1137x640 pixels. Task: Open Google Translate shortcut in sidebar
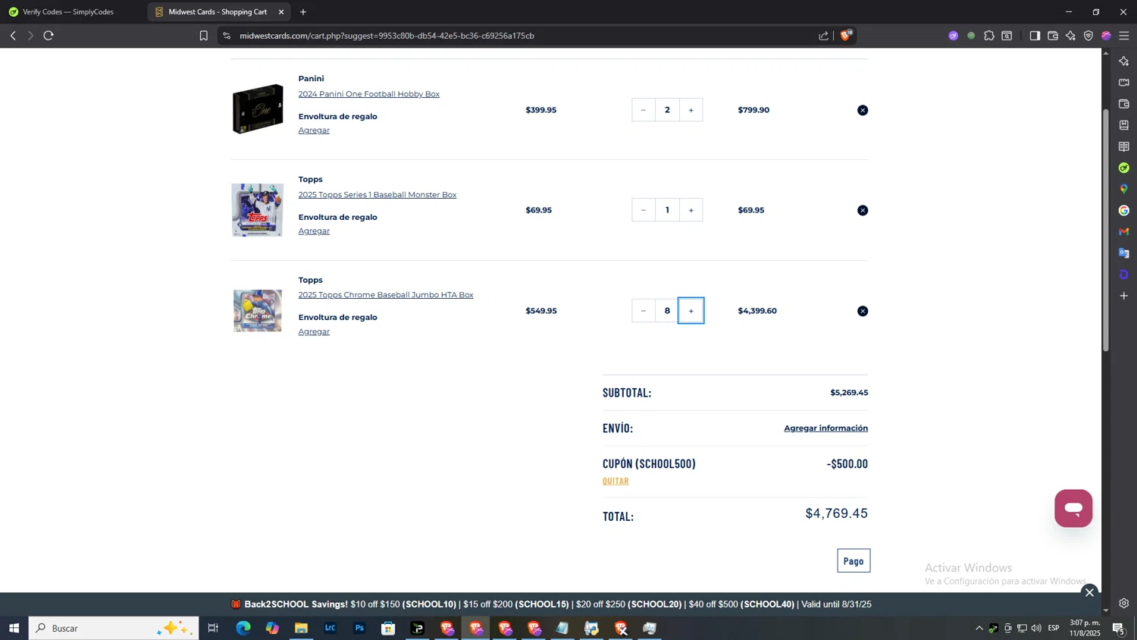(1124, 253)
